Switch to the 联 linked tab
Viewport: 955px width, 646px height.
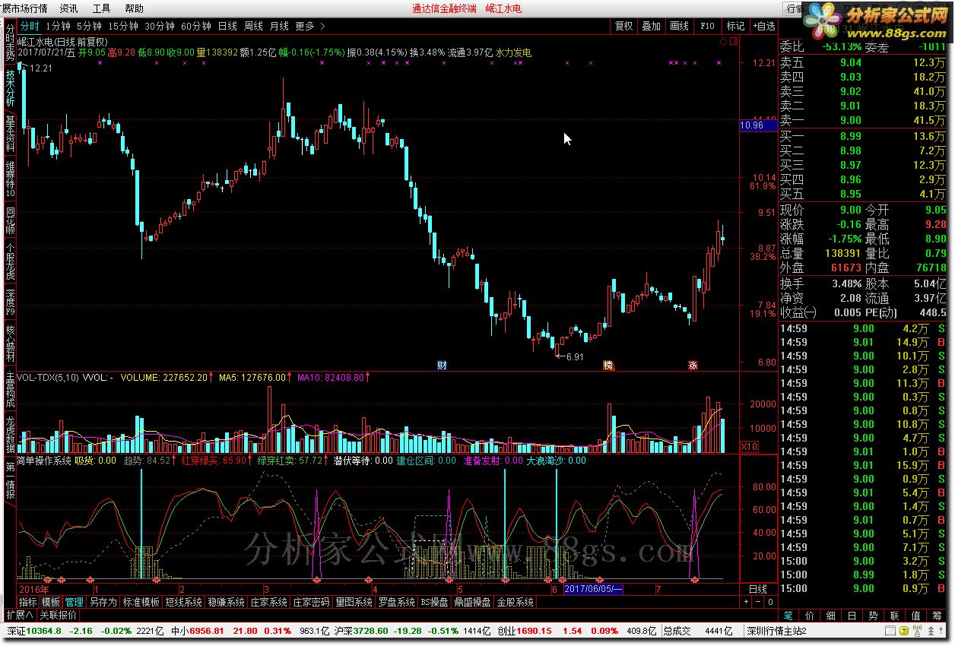pos(895,616)
